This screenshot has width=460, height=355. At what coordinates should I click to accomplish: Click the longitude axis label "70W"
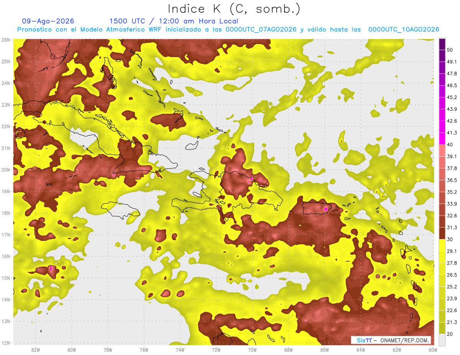coord(252,350)
